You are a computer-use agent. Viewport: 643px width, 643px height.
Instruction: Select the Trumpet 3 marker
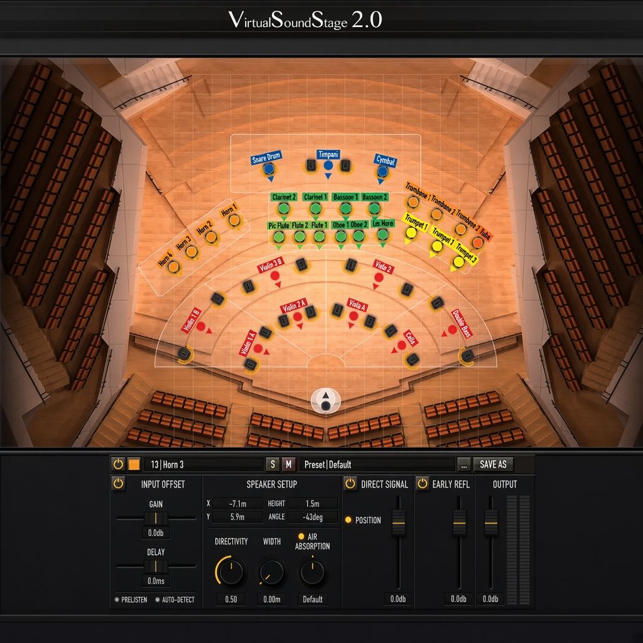(458, 261)
